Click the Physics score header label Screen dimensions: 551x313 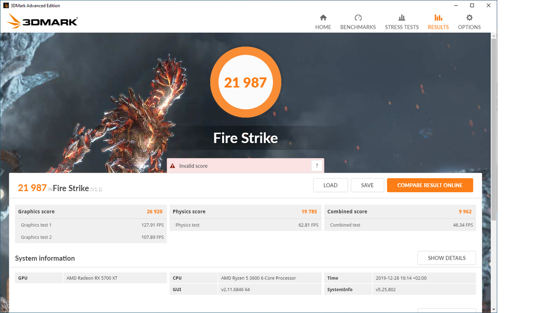pos(189,211)
